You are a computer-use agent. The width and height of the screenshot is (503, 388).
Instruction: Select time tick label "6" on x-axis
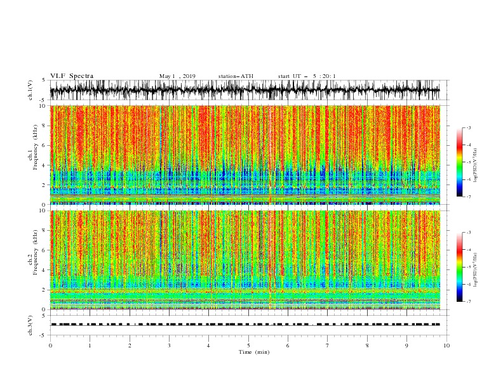click(288, 346)
